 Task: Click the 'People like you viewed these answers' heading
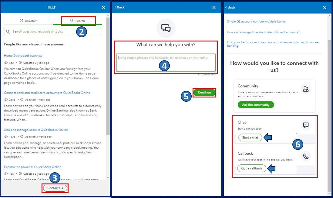pos(34,44)
